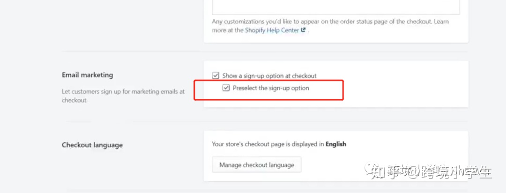Tick the Show a sign-up option checkbox
Screen dimensions: 506x193
[216, 75]
